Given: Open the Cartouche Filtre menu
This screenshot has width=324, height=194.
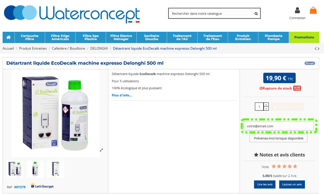Looking at the screenshot, I should (29, 38).
